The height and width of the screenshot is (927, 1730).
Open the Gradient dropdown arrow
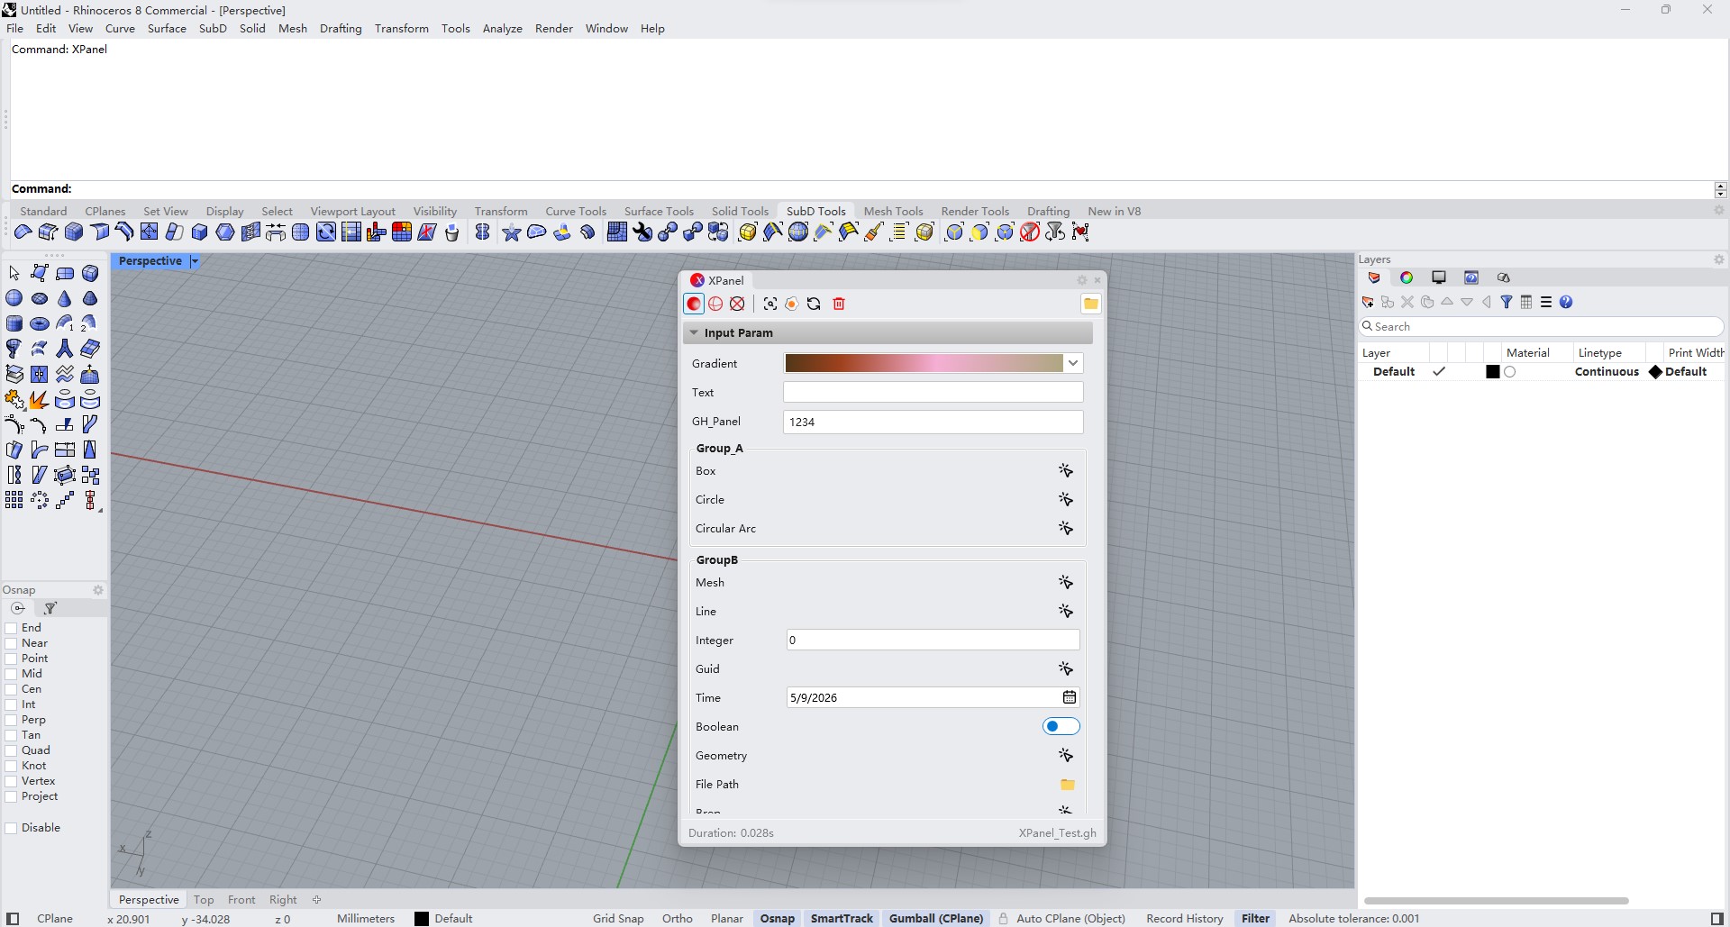click(1073, 363)
